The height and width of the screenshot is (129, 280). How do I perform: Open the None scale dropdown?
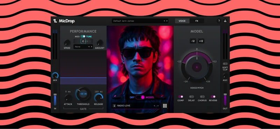[83, 47]
